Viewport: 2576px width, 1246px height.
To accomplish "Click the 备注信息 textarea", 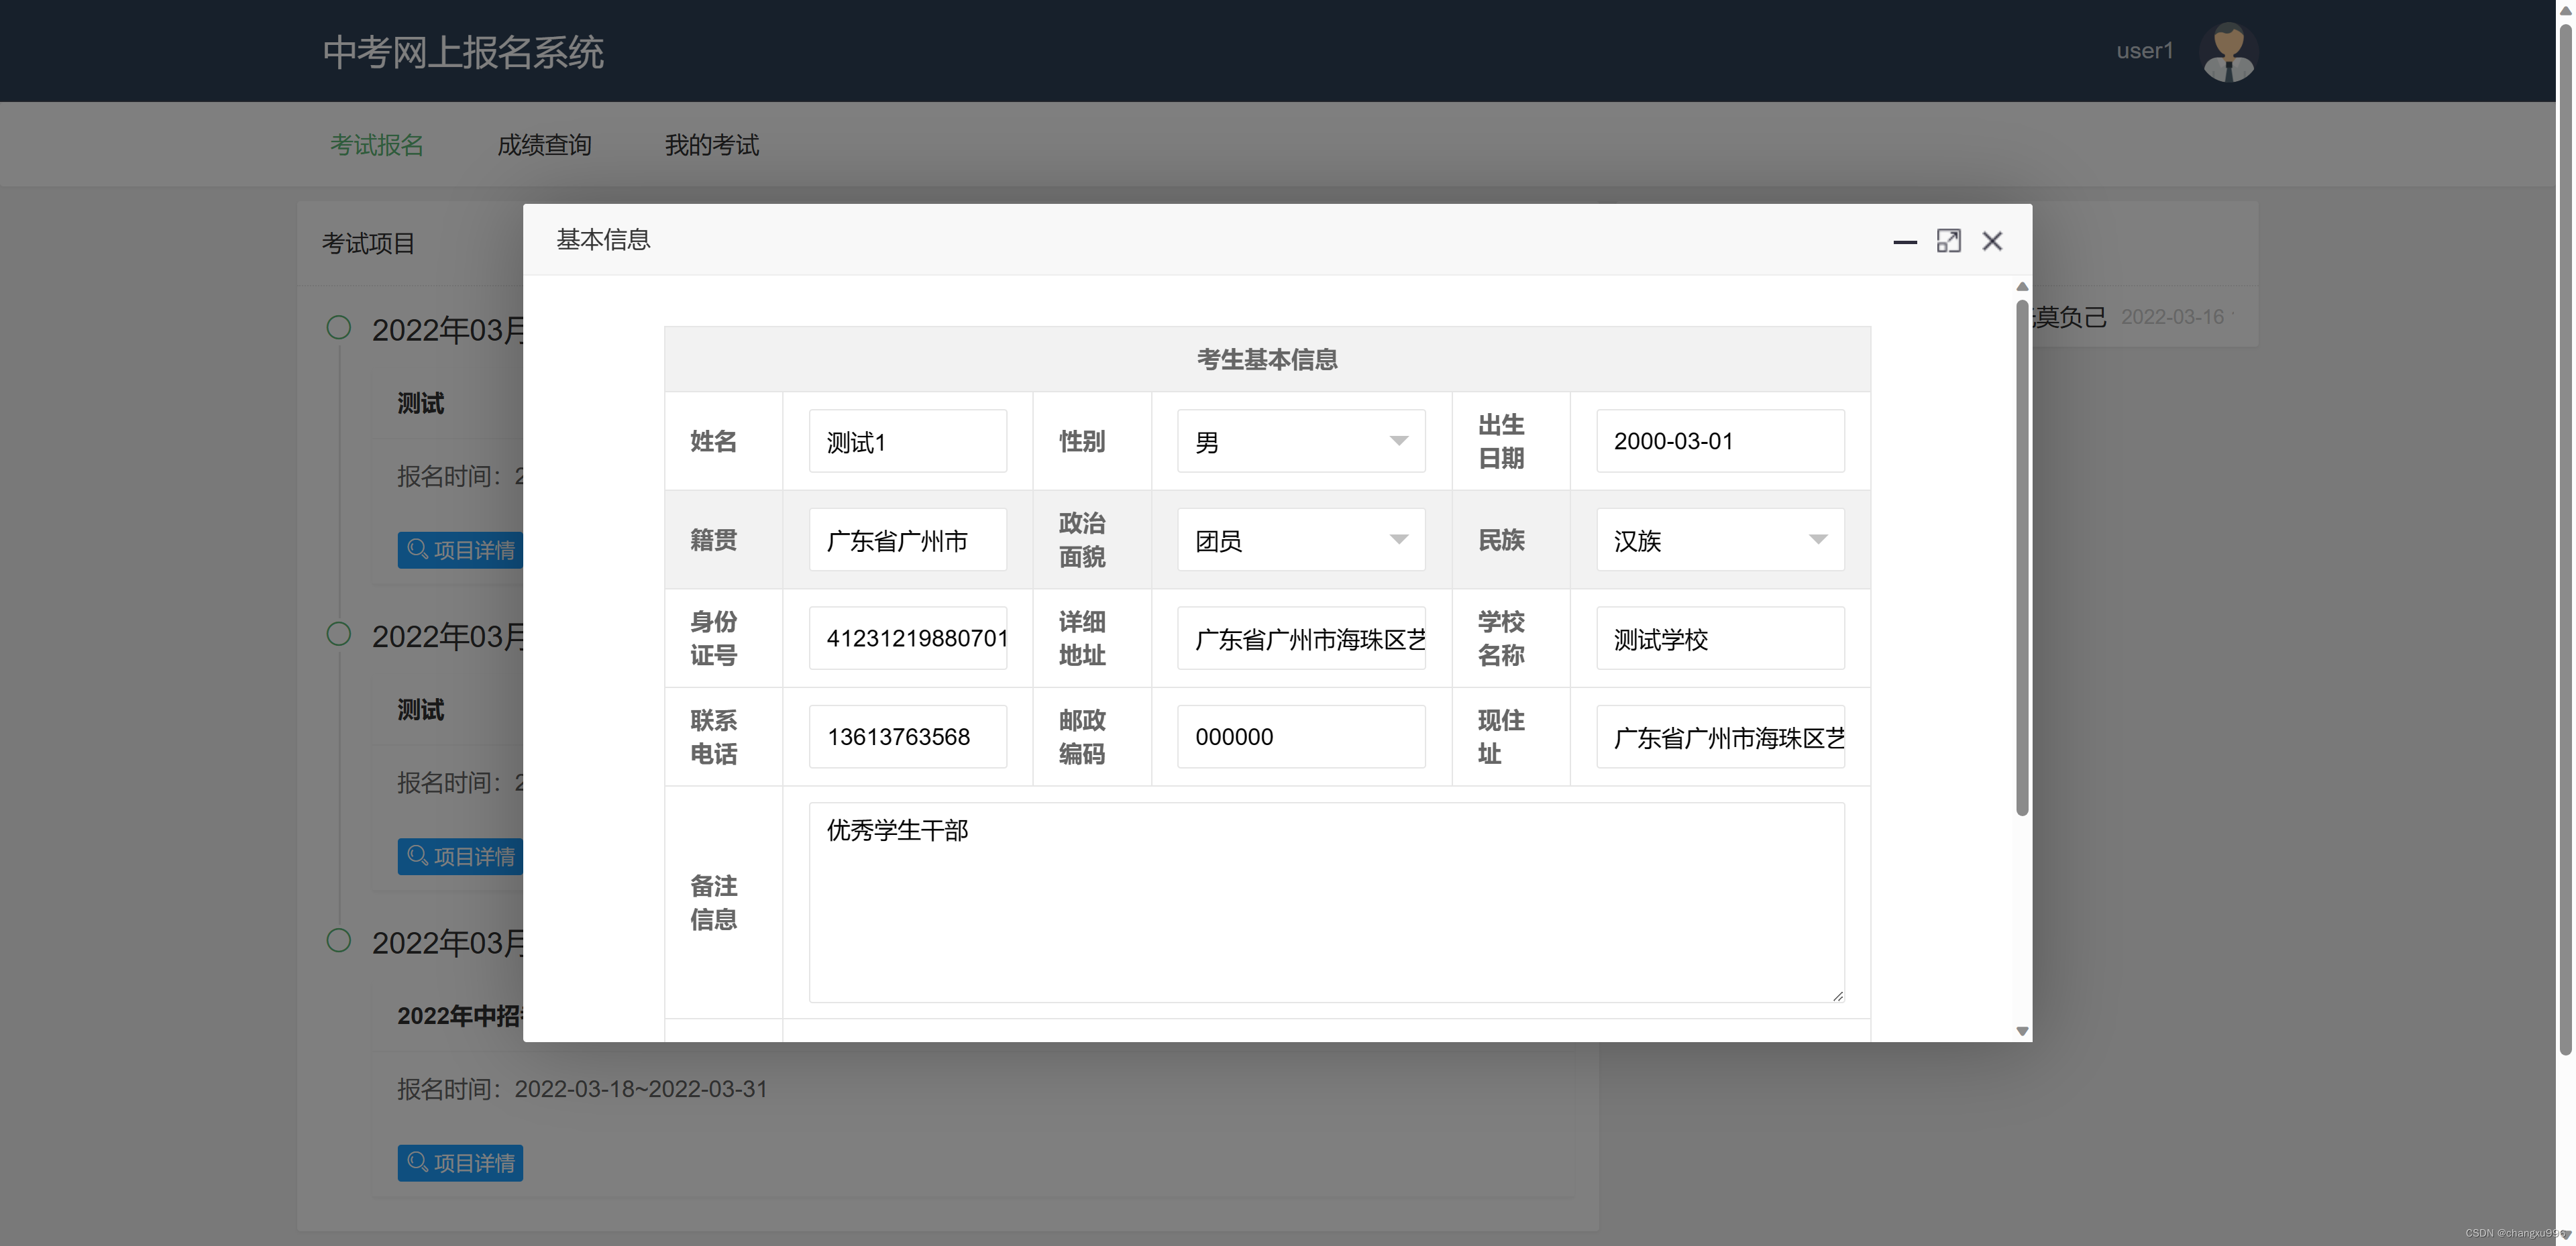I will pyautogui.click(x=1325, y=902).
